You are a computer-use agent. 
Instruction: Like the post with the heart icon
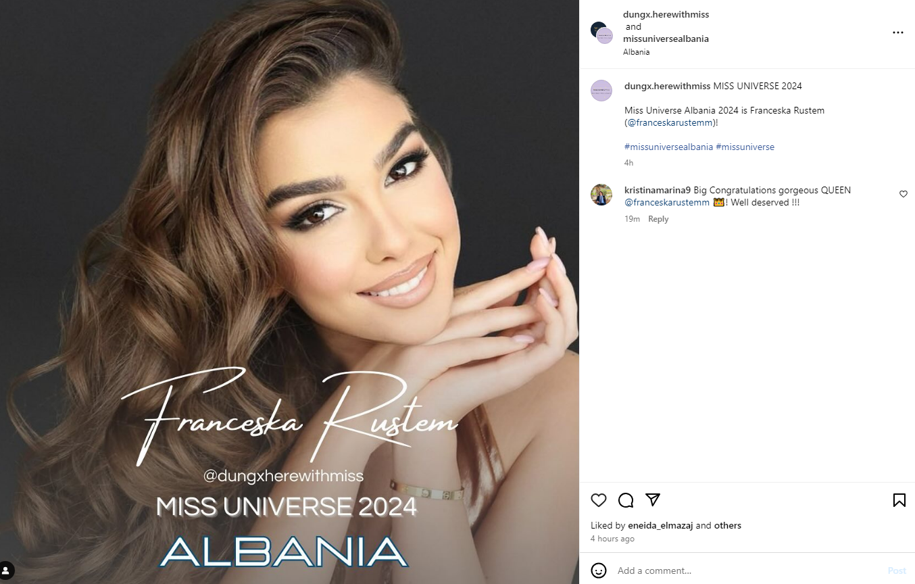(599, 500)
